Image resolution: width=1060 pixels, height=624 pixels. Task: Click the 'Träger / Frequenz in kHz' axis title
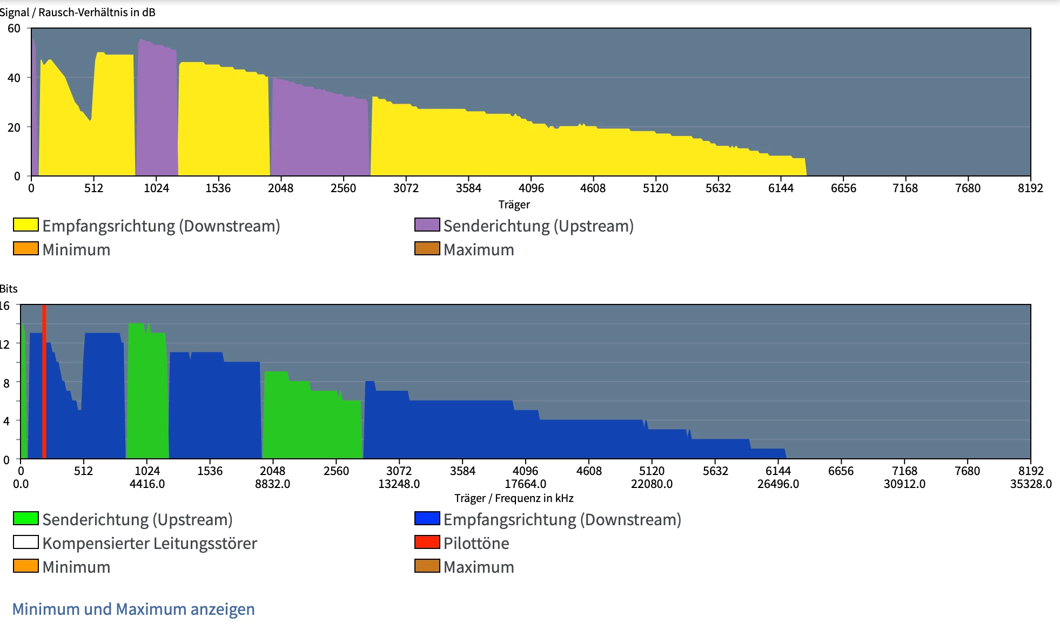pyautogui.click(x=513, y=498)
